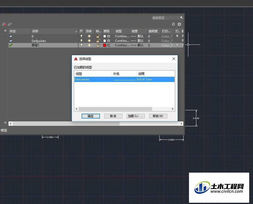This screenshot has height=204, width=253.
Task: Click 取消 button in linetype dialog
Action: click(113, 116)
